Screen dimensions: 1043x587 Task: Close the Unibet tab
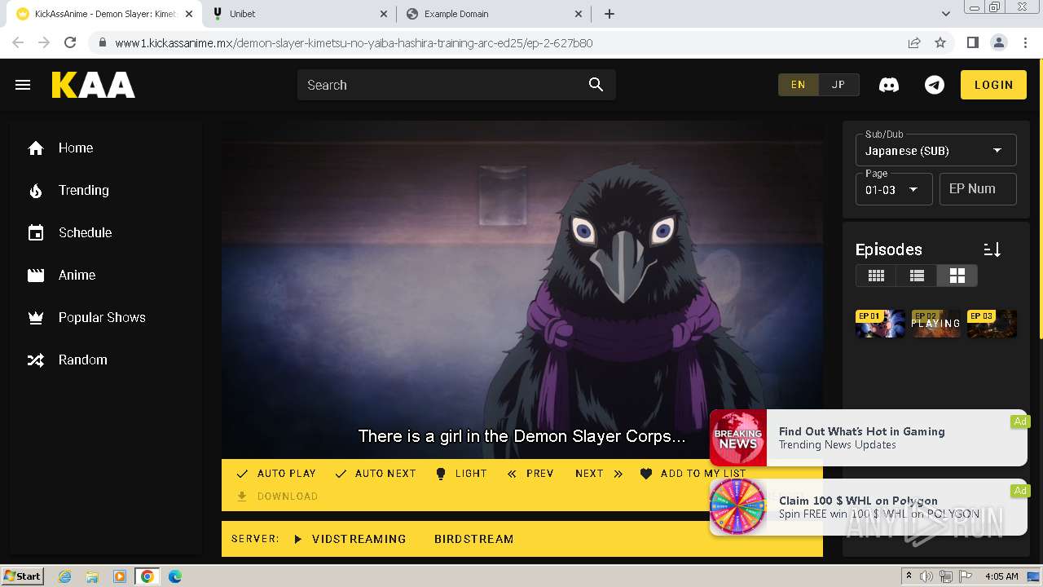pos(384,14)
